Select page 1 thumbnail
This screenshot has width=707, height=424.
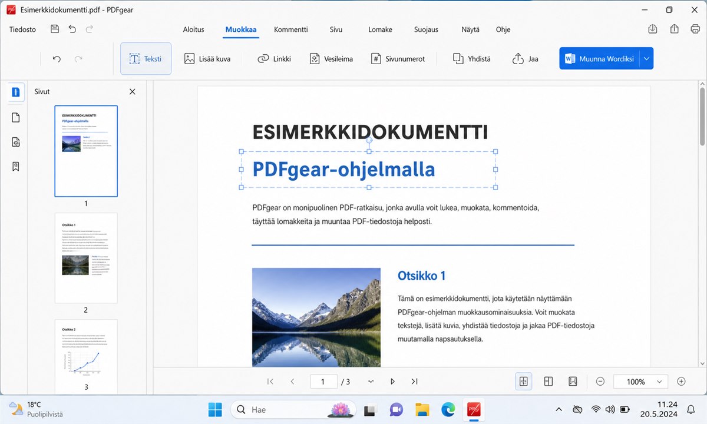[86, 151]
